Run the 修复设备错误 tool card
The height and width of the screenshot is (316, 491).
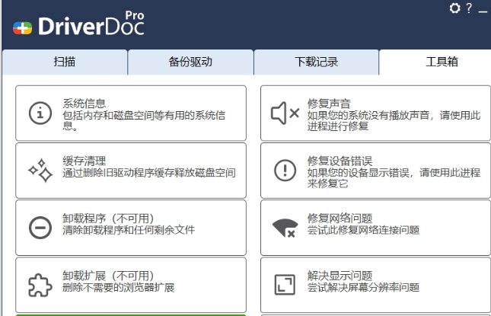coord(375,171)
